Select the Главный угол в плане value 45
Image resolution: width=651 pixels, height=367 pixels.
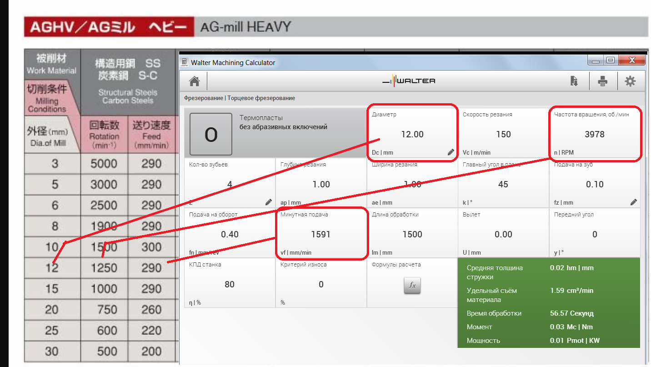point(503,184)
